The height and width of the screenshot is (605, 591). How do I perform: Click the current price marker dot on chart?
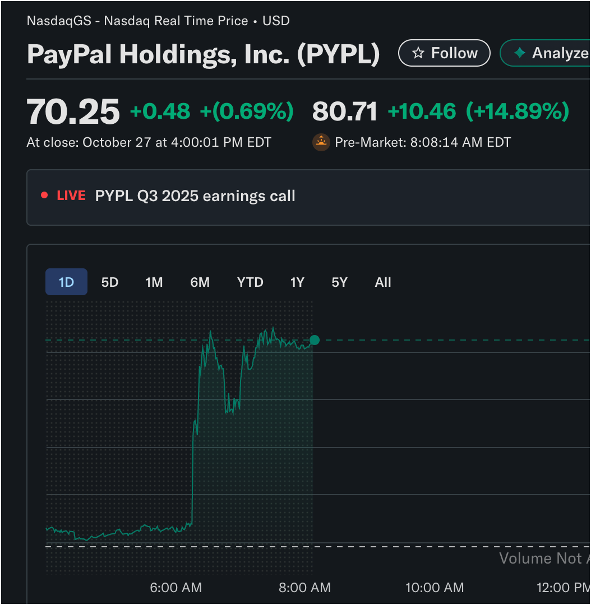tap(315, 340)
